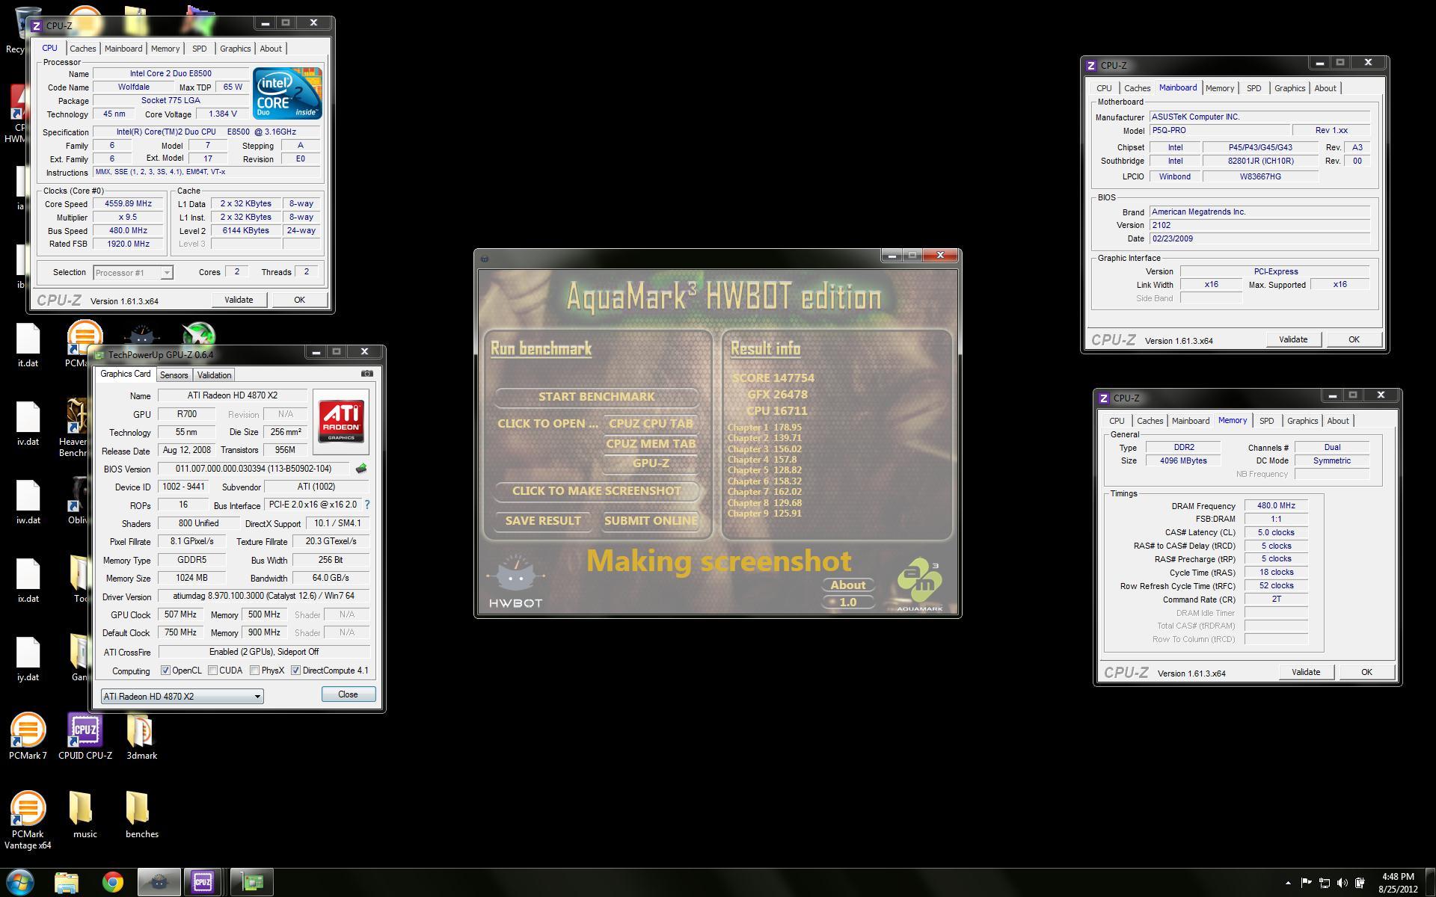The width and height of the screenshot is (1436, 897).
Task: Select the iv.dat file icon
Action: (x=28, y=425)
